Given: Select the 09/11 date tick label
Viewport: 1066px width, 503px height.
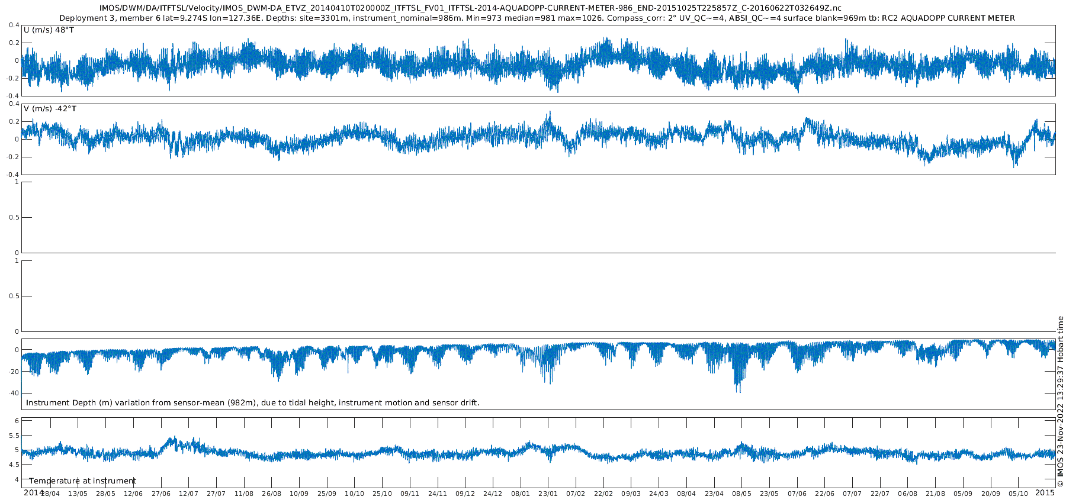Looking at the screenshot, I should (x=410, y=494).
